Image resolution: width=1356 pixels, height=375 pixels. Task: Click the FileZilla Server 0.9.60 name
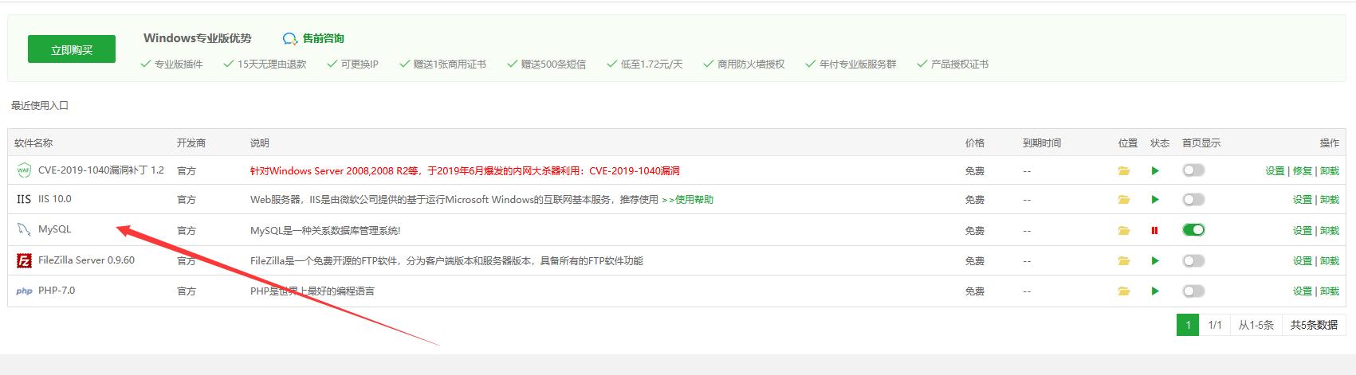pyautogui.click(x=86, y=260)
